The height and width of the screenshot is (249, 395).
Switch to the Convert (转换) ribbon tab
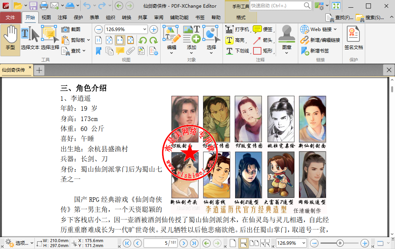pyautogui.click(x=127, y=17)
